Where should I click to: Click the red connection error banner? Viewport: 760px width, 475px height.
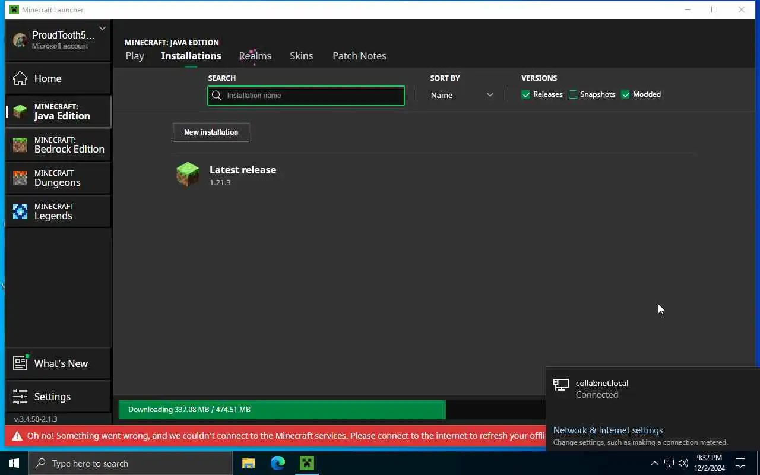[x=275, y=436]
